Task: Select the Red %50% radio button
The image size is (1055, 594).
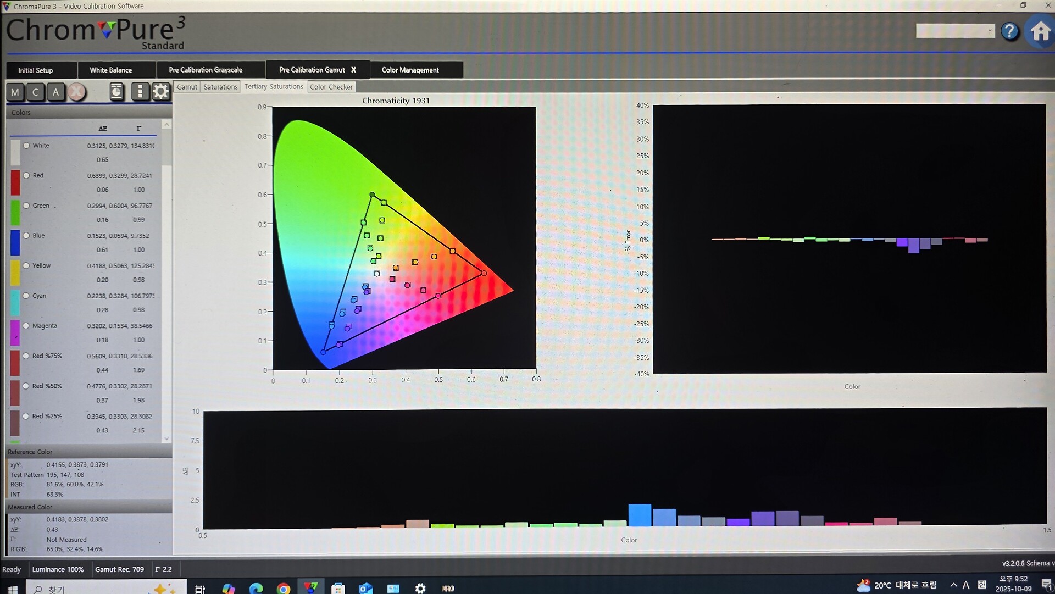Action: 26,386
